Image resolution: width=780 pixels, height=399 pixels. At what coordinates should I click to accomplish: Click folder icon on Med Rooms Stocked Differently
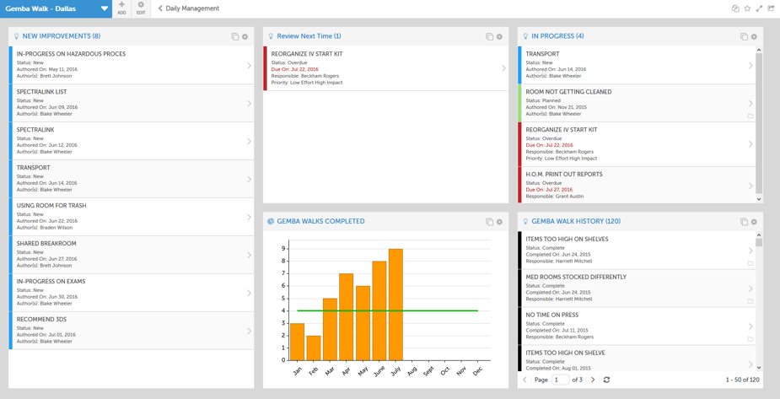(x=750, y=301)
